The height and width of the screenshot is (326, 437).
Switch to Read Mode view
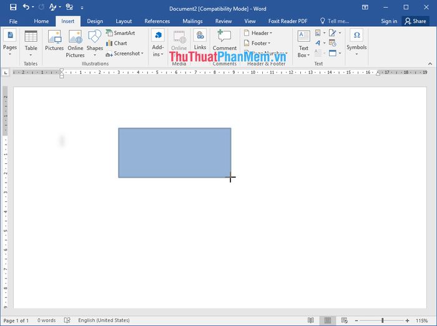310,320
